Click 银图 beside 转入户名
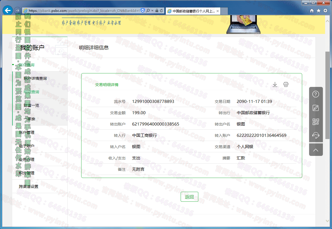Image resolution: width=332 pixels, height=229 pixels. click(136, 147)
